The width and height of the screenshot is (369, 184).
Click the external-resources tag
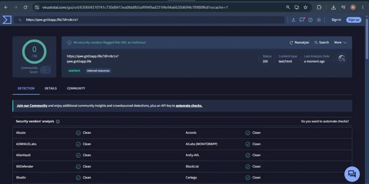coord(98,71)
